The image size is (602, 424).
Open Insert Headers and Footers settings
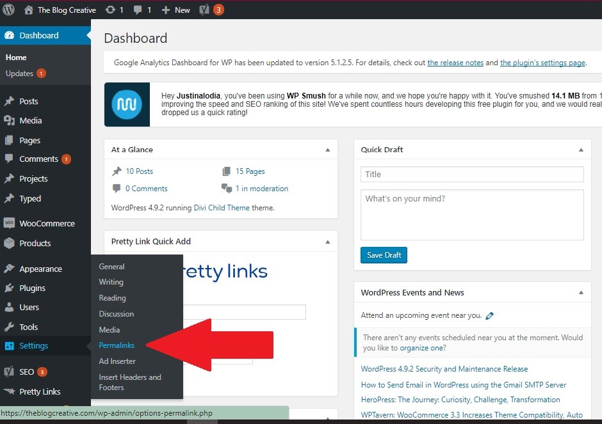(130, 382)
